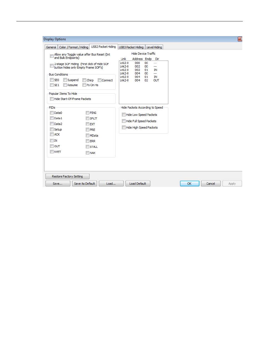Toggle the OUT PID checkbox
The height and width of the screenshot is (343, 265).
tap(52, 146)
